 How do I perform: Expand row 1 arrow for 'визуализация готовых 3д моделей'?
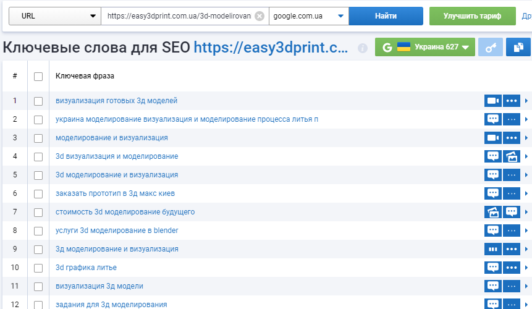coord(526,101)
